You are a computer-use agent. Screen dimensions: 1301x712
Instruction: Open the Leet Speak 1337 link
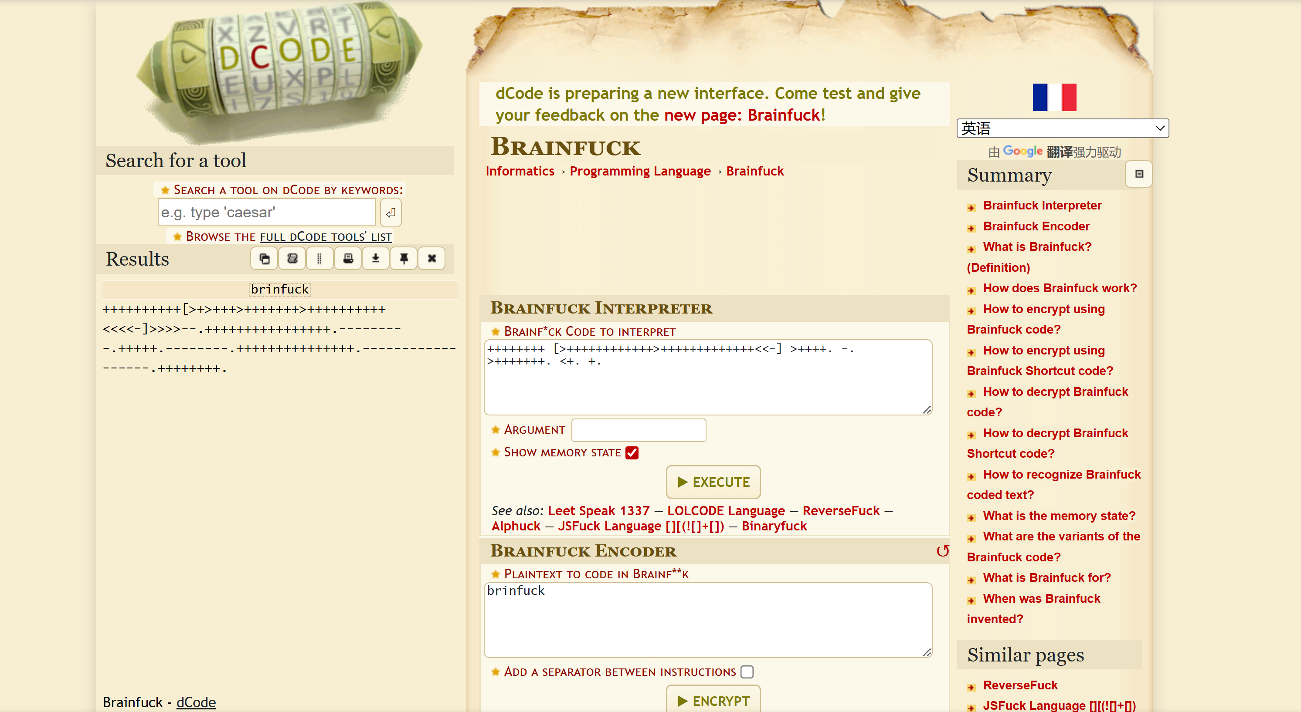point(598,511)
